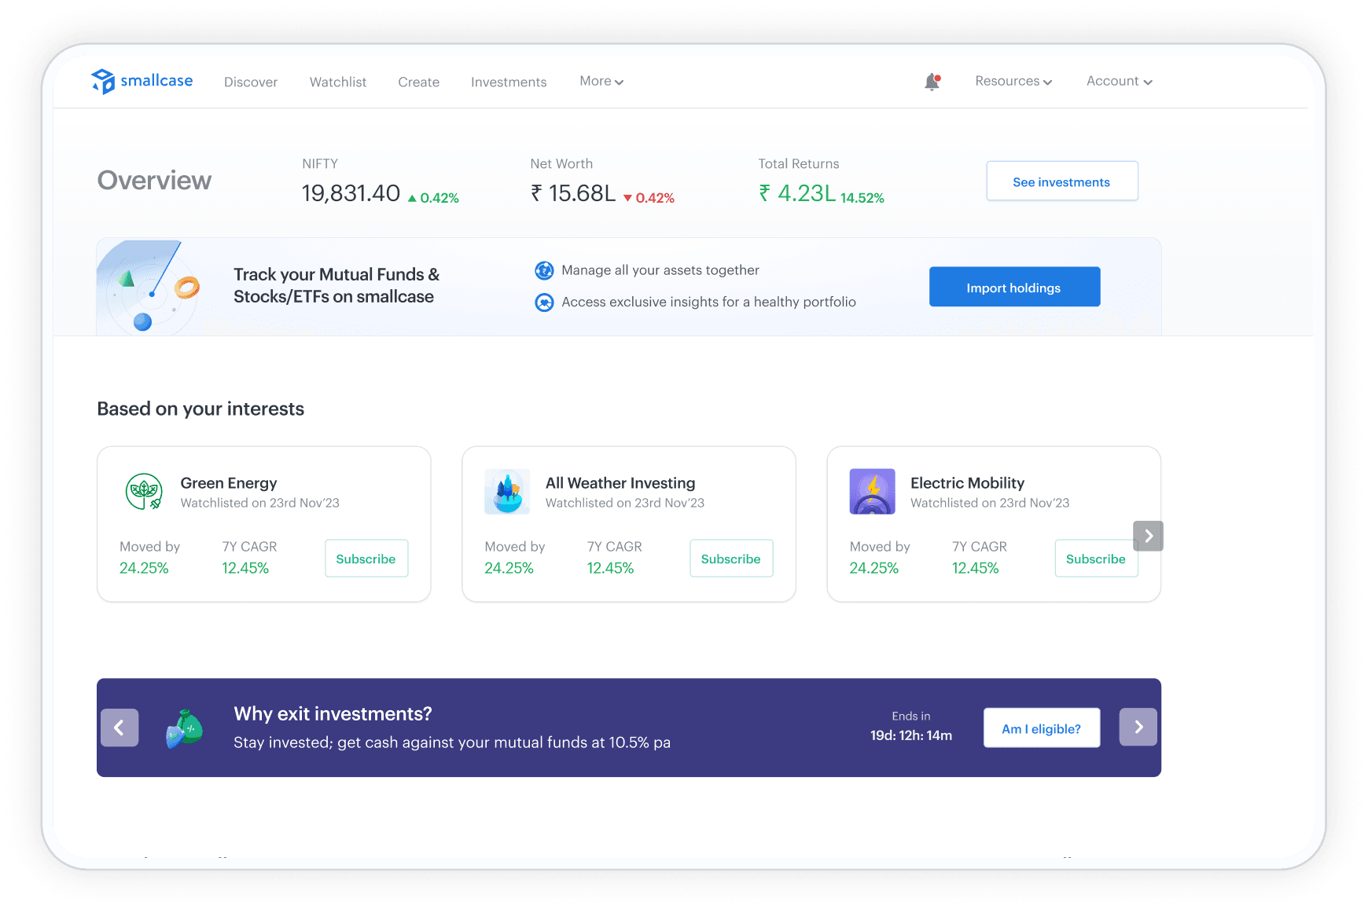Click the Based on your interests heading
The width and height of the screenshot is (1368, 909).
pos(200,409)
